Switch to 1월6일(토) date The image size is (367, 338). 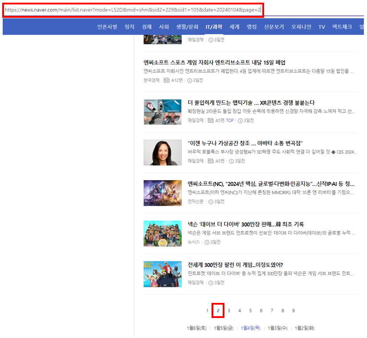tap(196, 328)
